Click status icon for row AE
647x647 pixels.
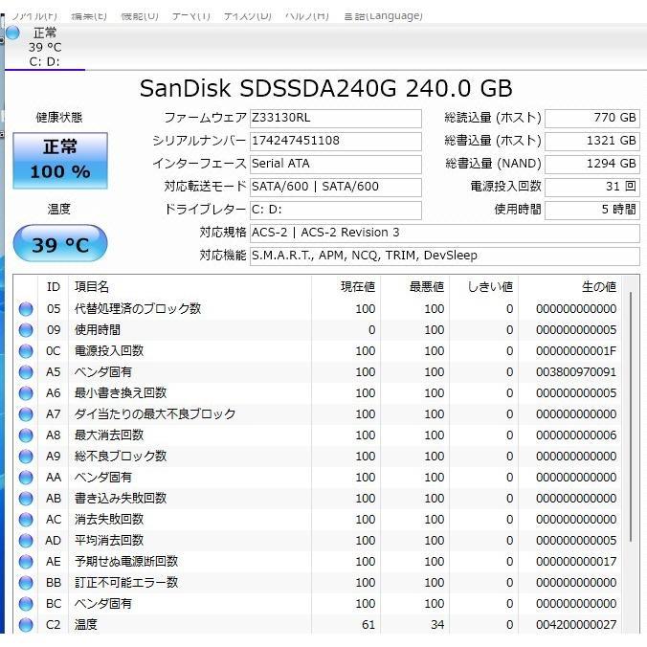pyautogui.click(x=26, y=561)
